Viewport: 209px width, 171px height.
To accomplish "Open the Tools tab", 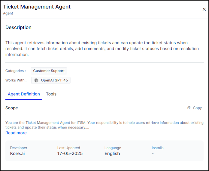I will coord(51,94).
